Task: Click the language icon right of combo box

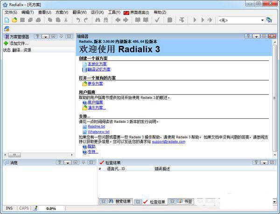Action: pyautogui.click(x=269, y=20)
